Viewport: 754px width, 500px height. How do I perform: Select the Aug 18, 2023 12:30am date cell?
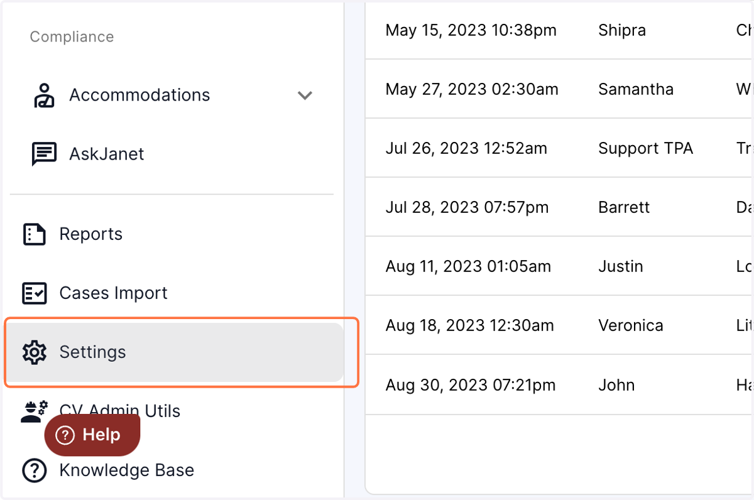(469, 325)
